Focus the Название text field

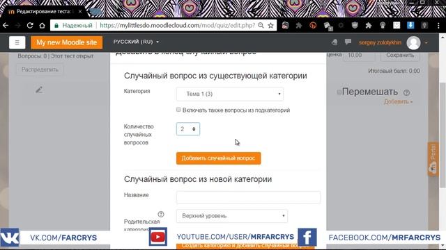pyautogui.click(x=248, y=197)
